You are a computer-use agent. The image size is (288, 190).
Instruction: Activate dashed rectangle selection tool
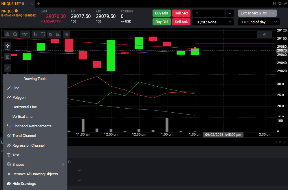43,34
